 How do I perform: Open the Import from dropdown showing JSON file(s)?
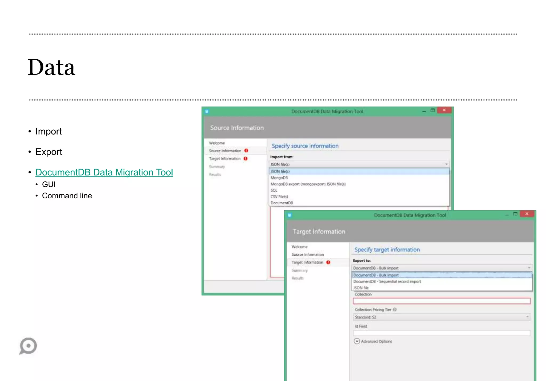[359, 164]
